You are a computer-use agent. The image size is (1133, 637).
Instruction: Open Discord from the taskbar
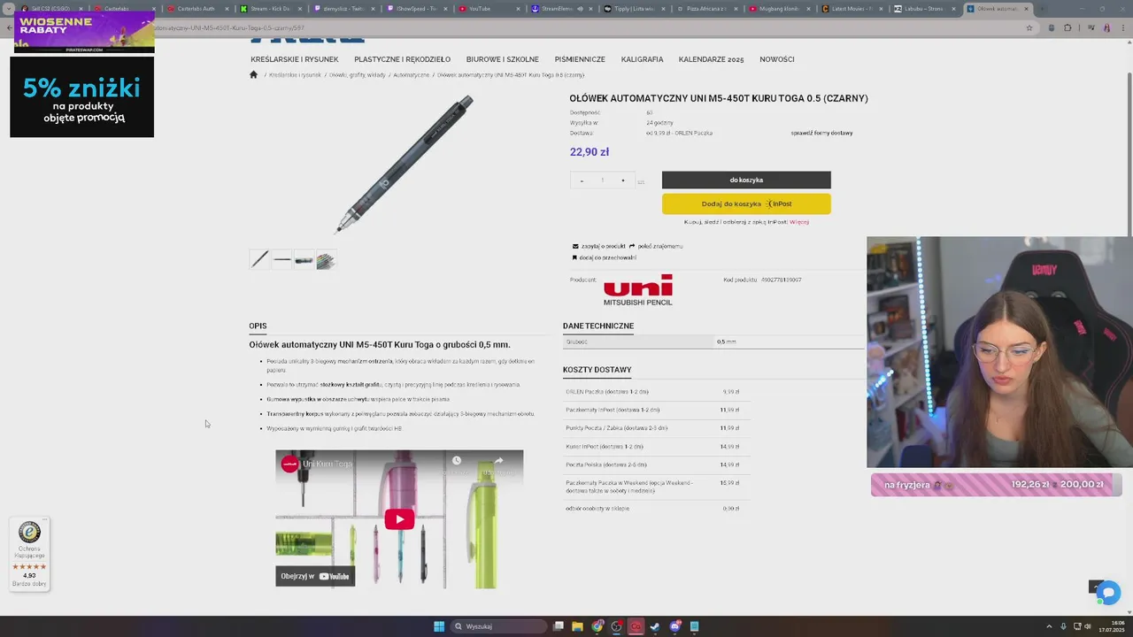pyautogui.click(x=675, y=626)
